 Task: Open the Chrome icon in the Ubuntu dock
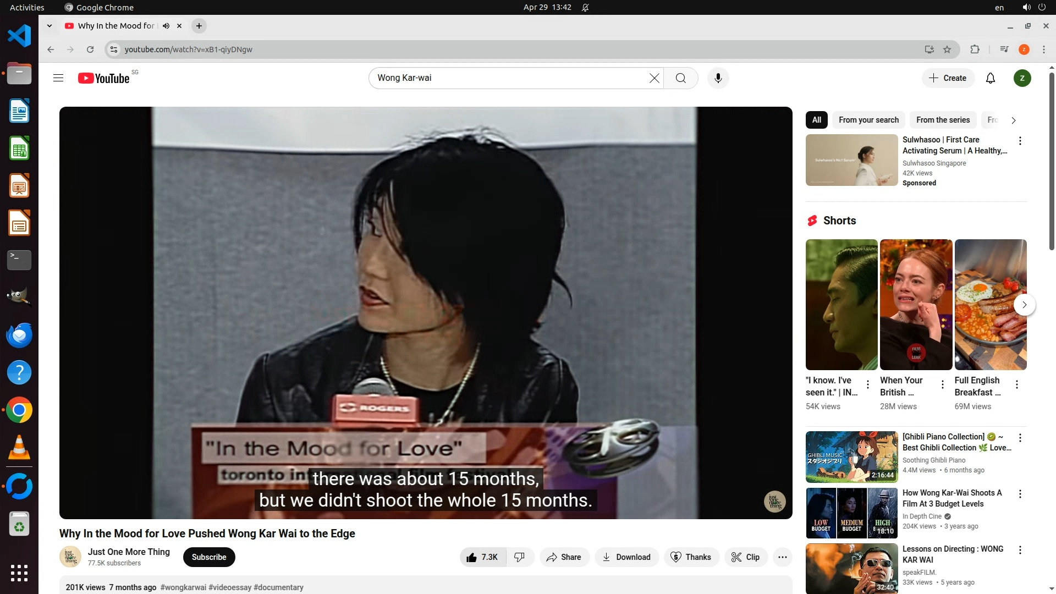pos(19,410)
